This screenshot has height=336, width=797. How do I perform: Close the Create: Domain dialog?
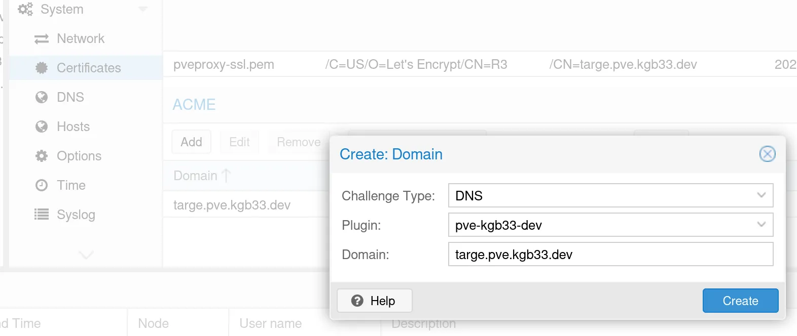click(768, 154)
